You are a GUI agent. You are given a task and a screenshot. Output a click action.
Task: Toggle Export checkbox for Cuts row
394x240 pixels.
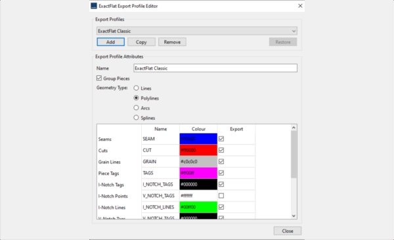coord(221,150)
